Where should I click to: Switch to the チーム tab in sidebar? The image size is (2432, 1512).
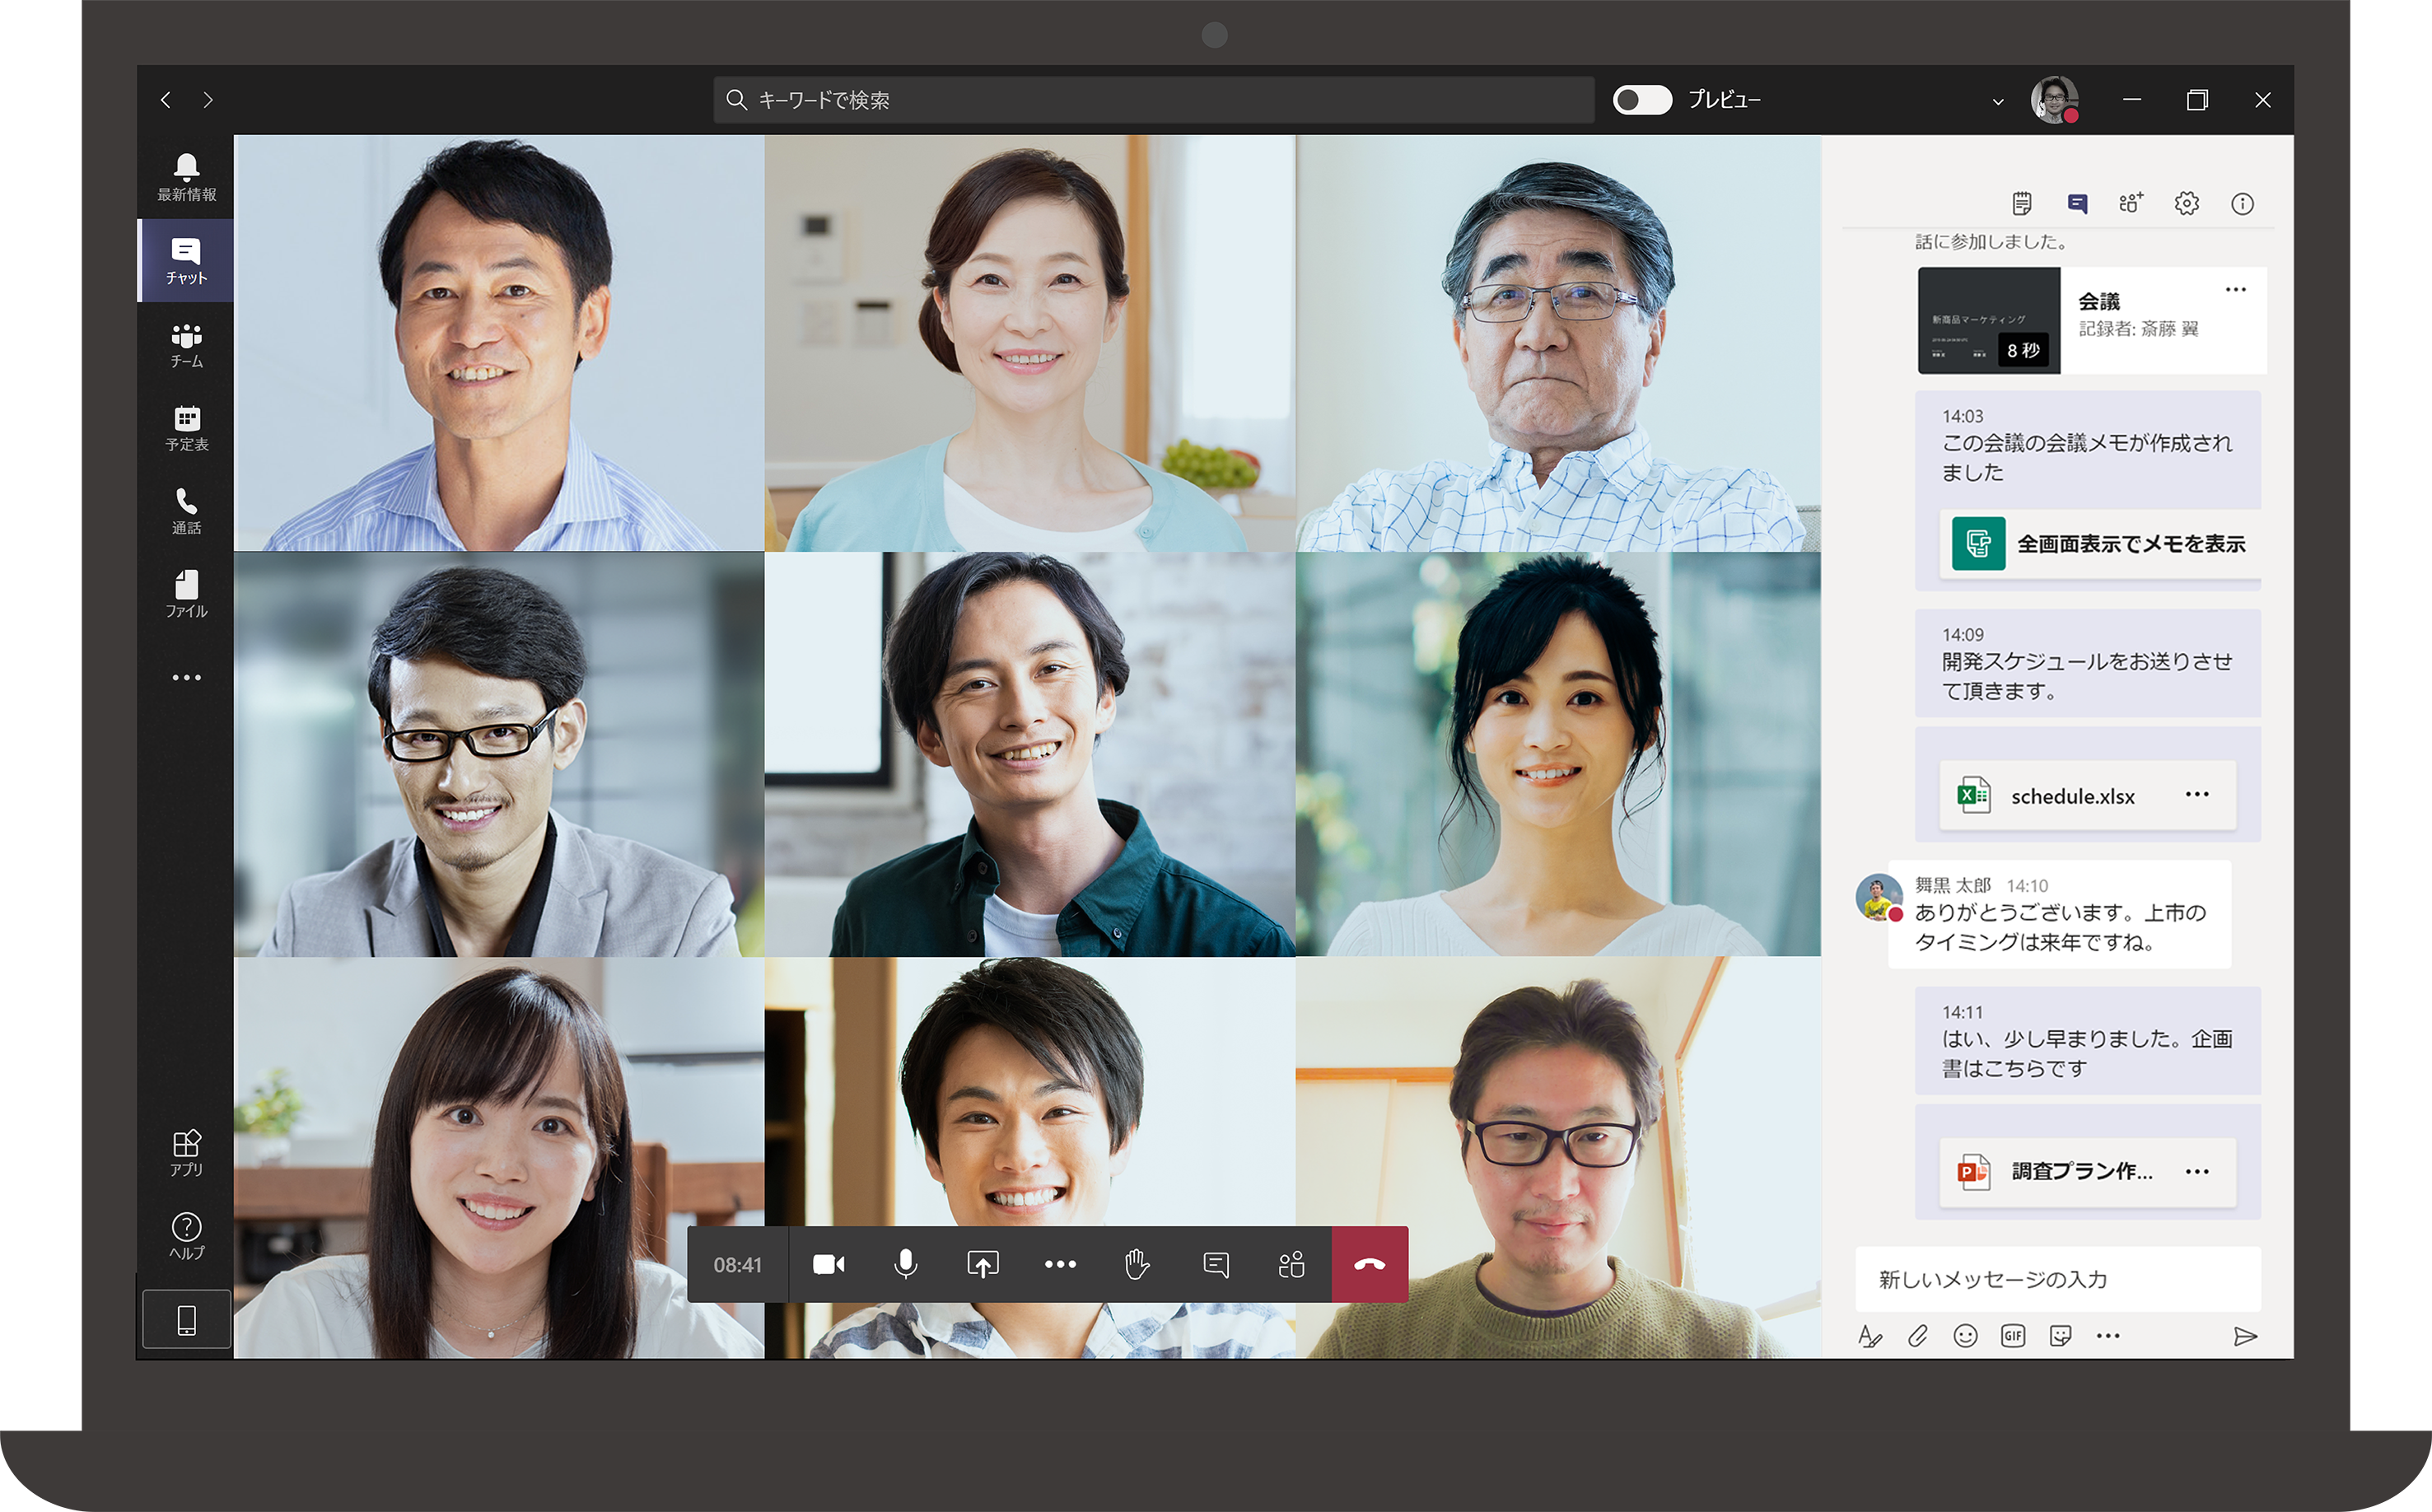point(186,345)
